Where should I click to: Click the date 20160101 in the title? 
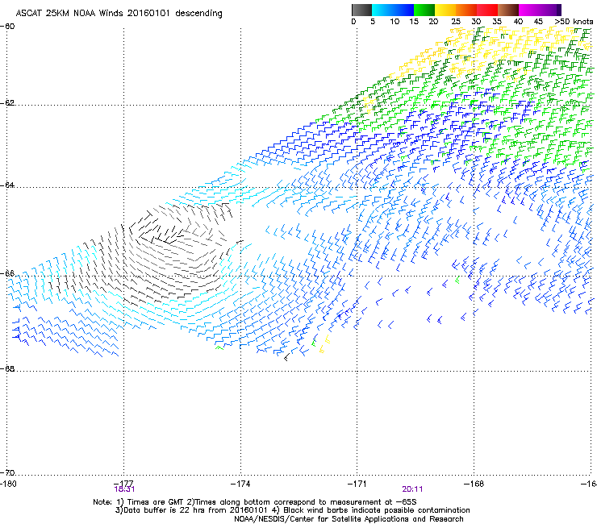click(148, 13)
